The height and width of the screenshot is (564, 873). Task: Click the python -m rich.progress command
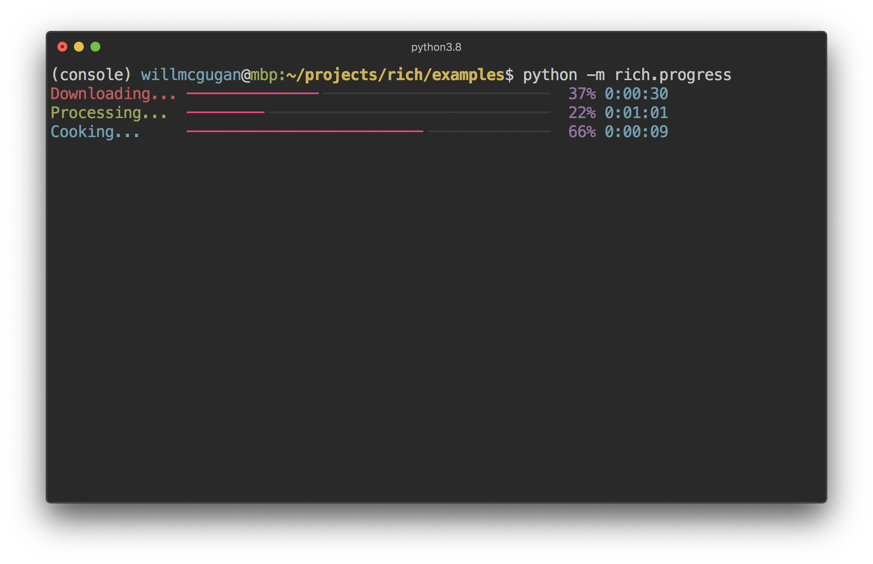[627, 75]
